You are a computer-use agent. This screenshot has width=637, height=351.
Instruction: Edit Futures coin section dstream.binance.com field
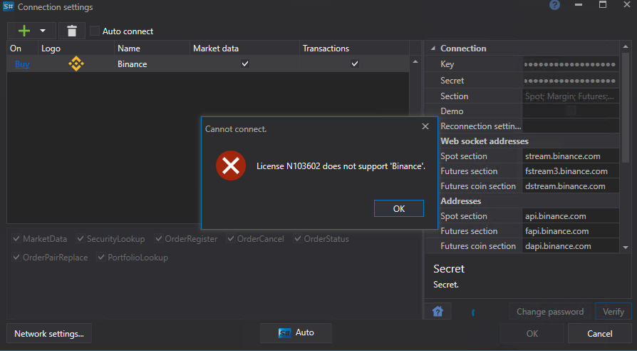click(570, 186)
